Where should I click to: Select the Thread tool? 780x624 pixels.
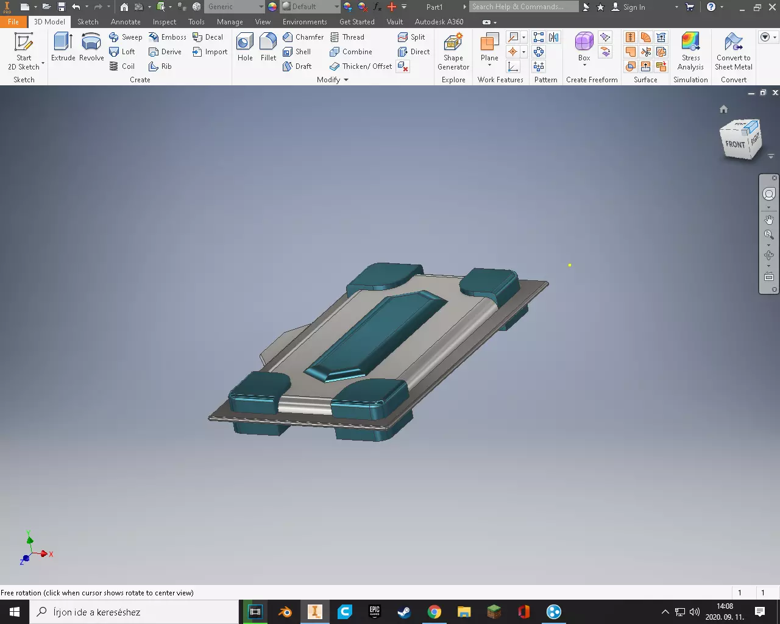click(347, 37)
